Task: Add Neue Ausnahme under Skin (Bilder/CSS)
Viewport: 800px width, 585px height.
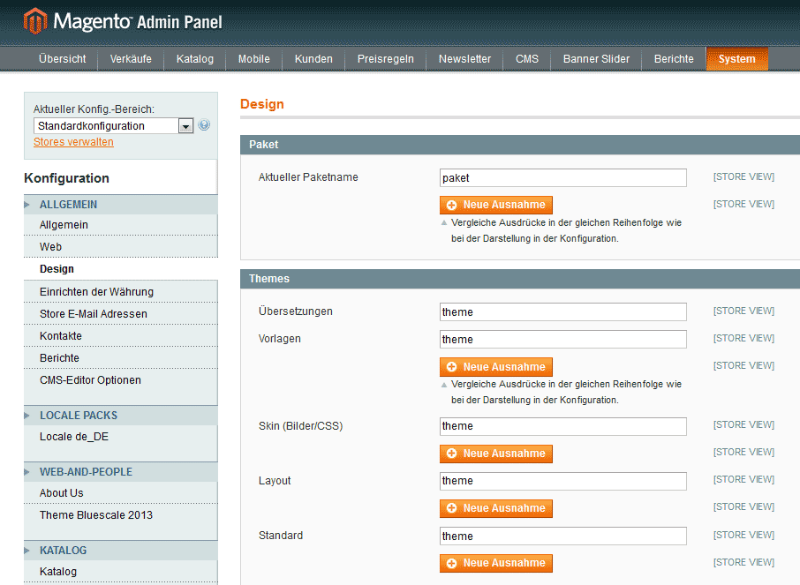Action: 495,454
